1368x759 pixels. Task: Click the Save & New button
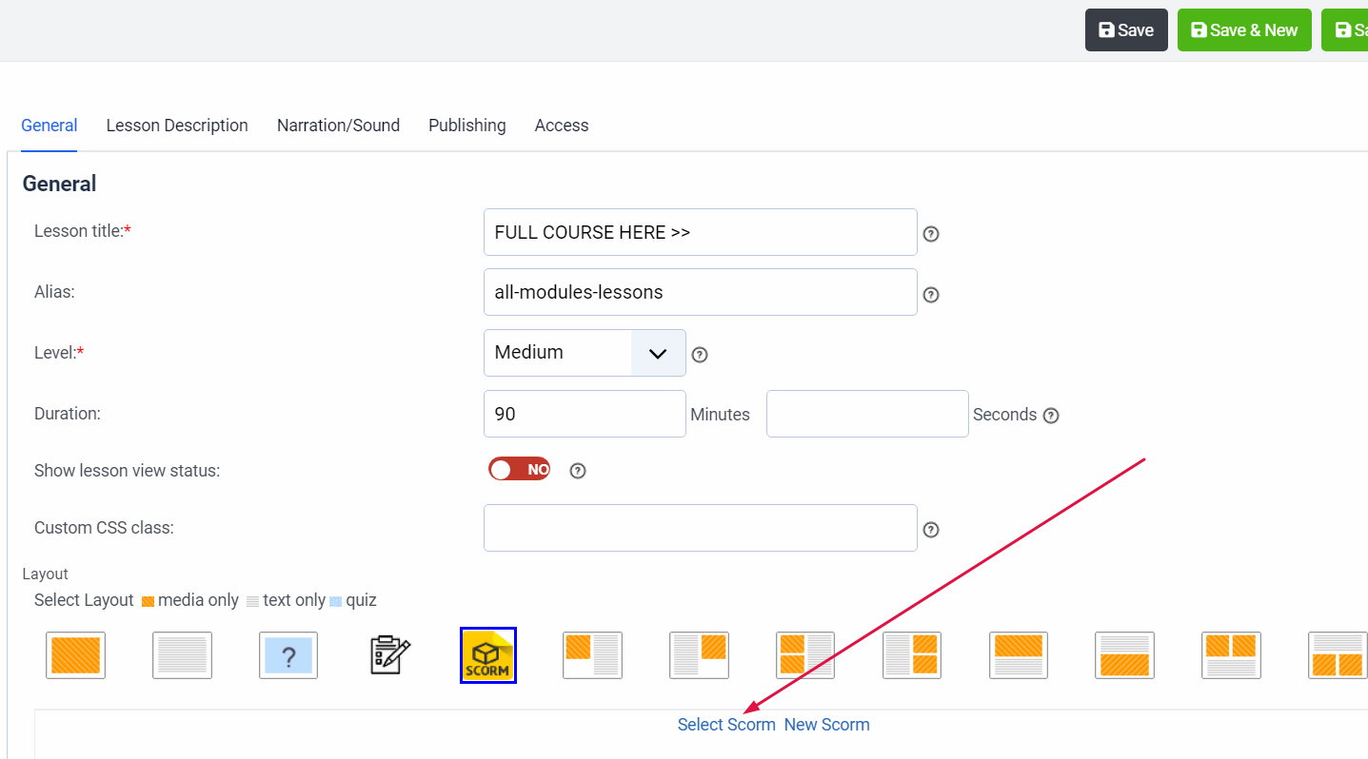(1244, 30)
